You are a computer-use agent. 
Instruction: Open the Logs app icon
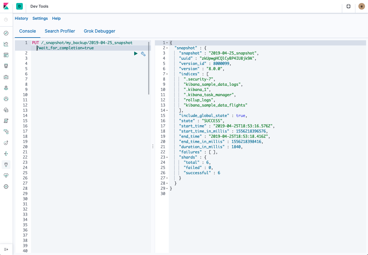6,121
